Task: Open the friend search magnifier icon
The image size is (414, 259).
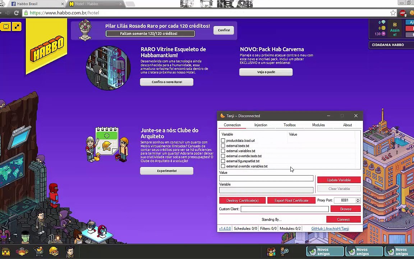Action: tap(284, 251)
